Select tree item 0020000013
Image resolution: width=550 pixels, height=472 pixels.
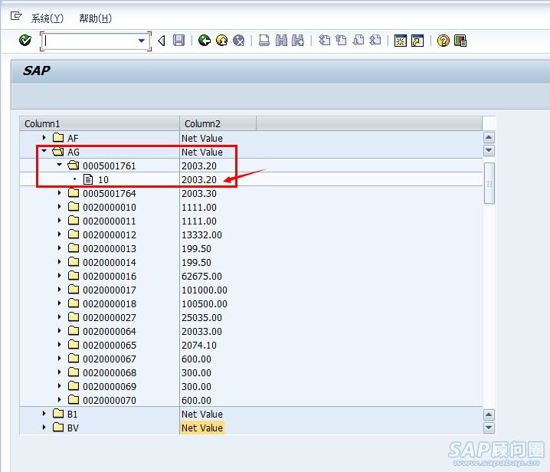110,249
